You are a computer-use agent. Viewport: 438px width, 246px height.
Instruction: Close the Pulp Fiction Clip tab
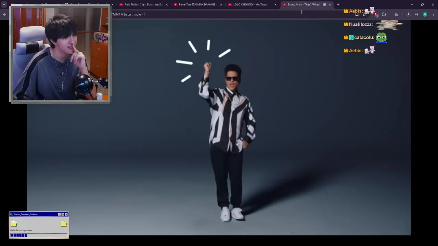point(167,4)
